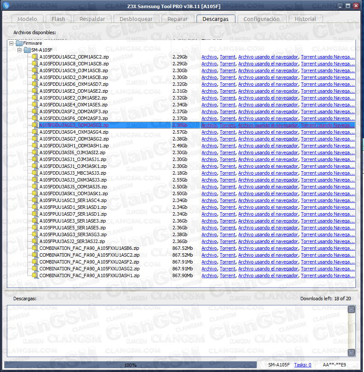
Task: Click 'Archivo usando el navegador' for A105FPUU1ASD7_SER1ASD1.zip
Action: pos(268,214)
